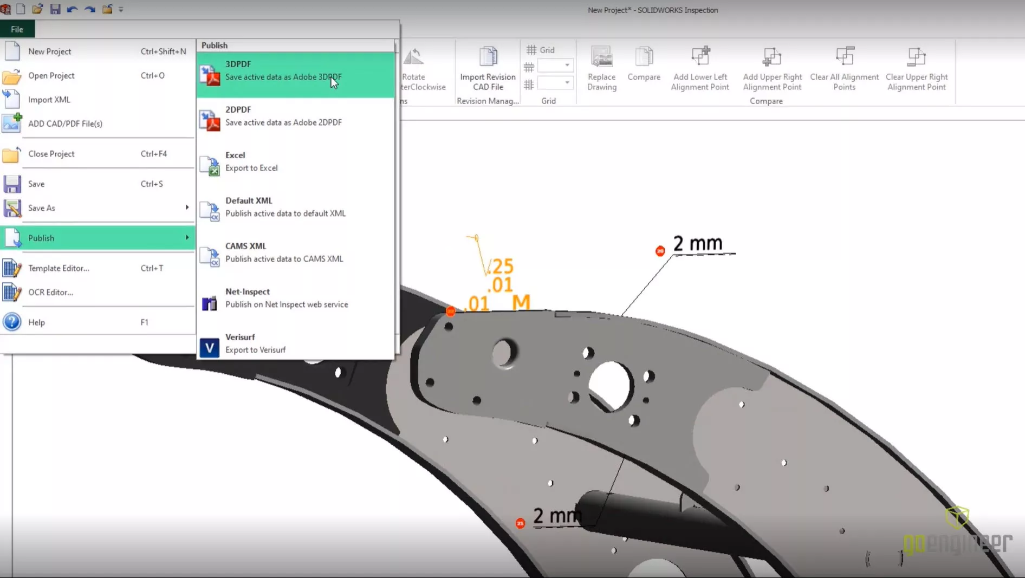Viewport: 1025px width, 578px height.
Task: Publish on Net-Inspect web service
Action: pyautogui.click(x=295, y=302)
